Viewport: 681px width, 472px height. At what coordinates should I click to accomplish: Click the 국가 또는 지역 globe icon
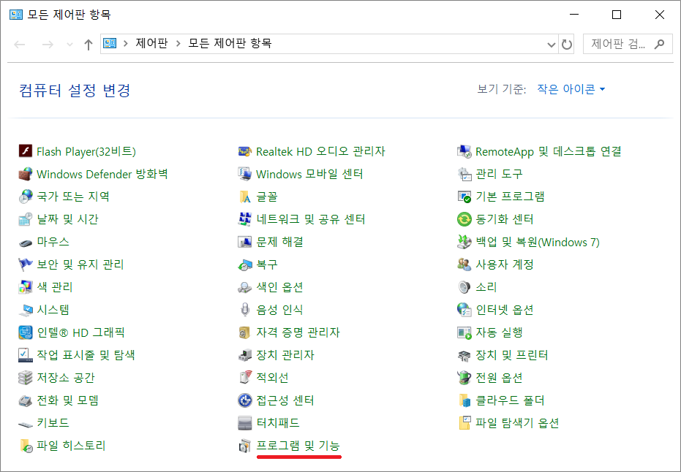click(26, 197)
